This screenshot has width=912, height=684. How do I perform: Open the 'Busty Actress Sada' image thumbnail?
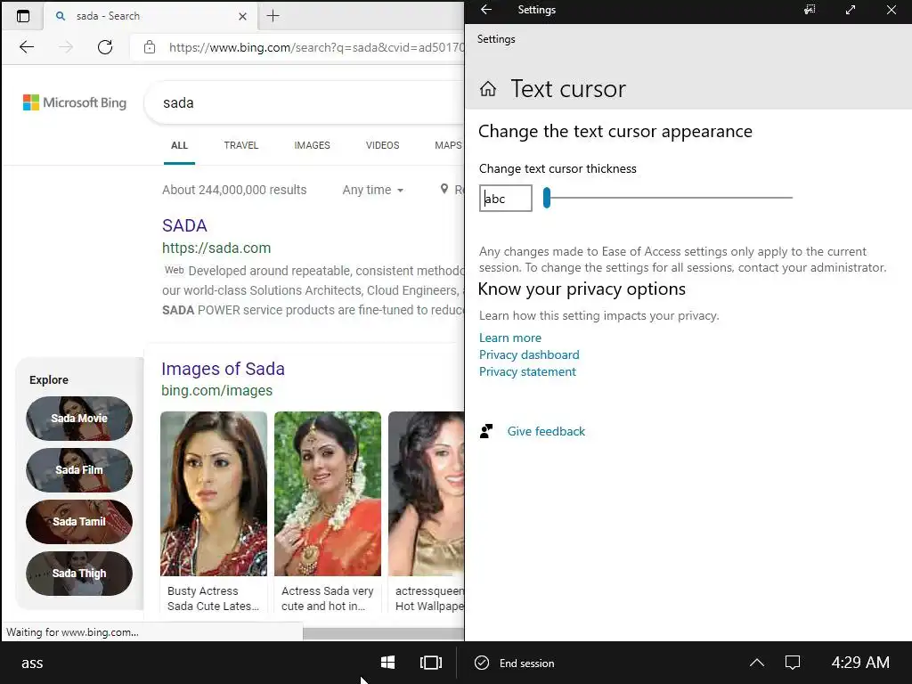coord(214,493)
